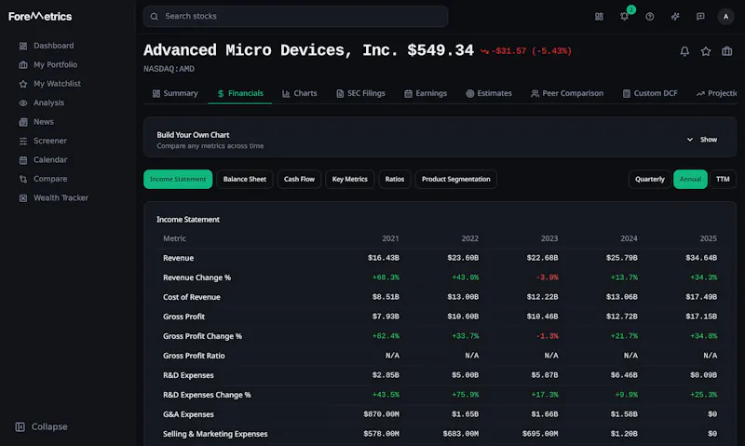The image size is (745, 446).
Task: Click the Wealth Tracker icon
Action: (x=22, y=198)
